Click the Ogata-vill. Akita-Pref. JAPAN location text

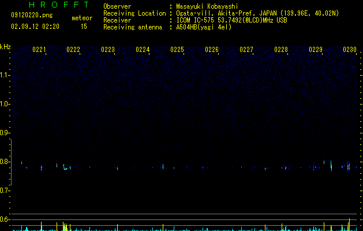click(x=257, y=13)
